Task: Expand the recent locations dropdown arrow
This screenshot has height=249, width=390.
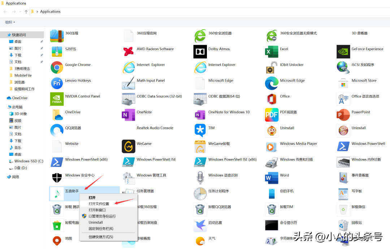Action: tap(20, 12)
